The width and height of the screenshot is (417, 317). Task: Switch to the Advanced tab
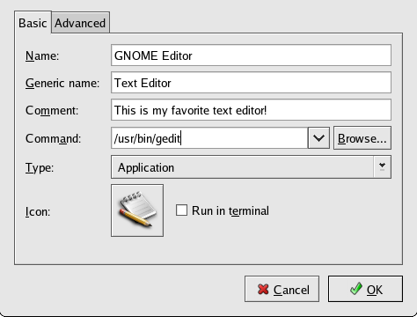[x=80, y=23]
